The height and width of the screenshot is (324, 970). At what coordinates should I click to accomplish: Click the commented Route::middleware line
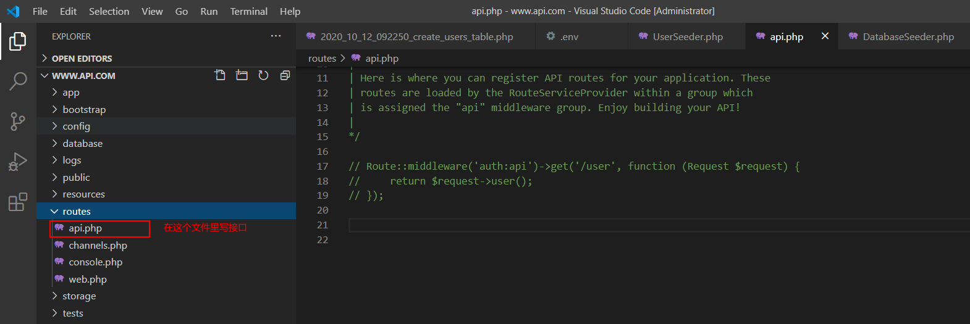click(574, 166)
